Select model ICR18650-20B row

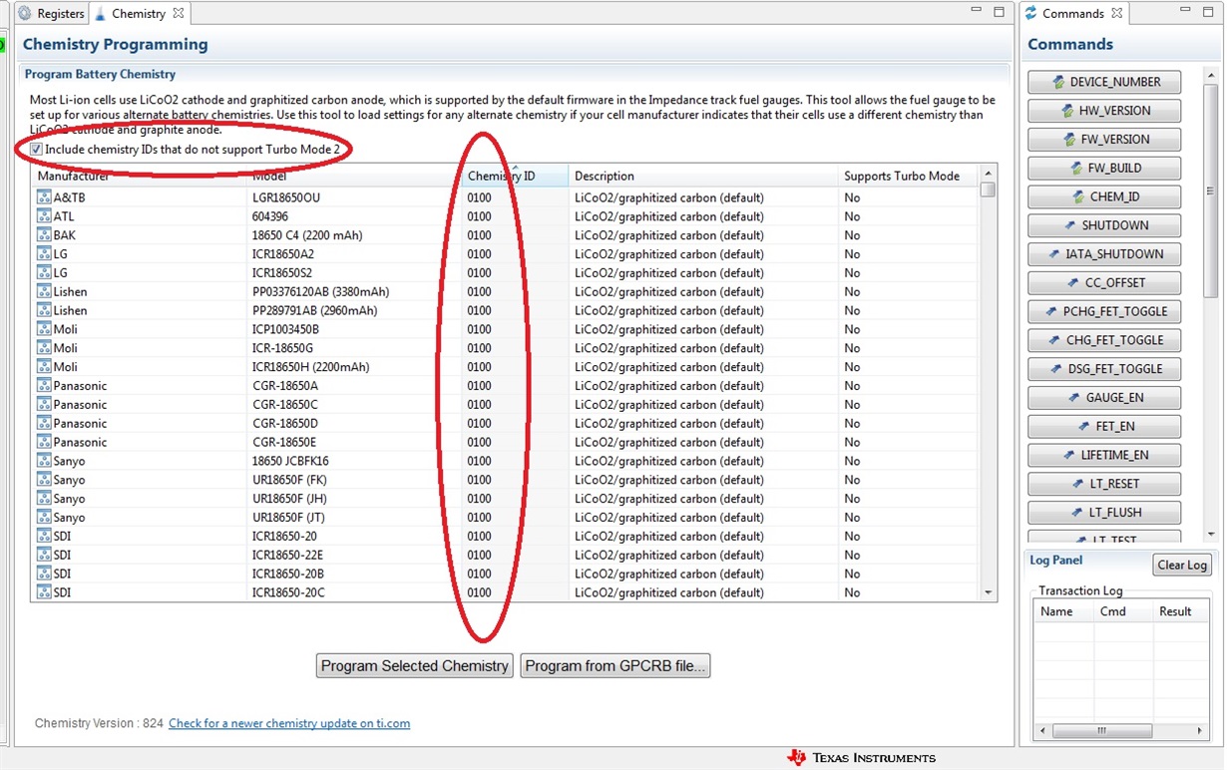pos(288,574)
